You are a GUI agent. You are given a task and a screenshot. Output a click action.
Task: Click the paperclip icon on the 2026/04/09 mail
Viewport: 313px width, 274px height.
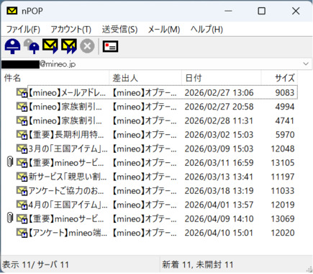(x=9, y=218)
